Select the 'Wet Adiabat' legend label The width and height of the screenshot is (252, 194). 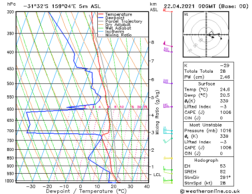[118, 28]
